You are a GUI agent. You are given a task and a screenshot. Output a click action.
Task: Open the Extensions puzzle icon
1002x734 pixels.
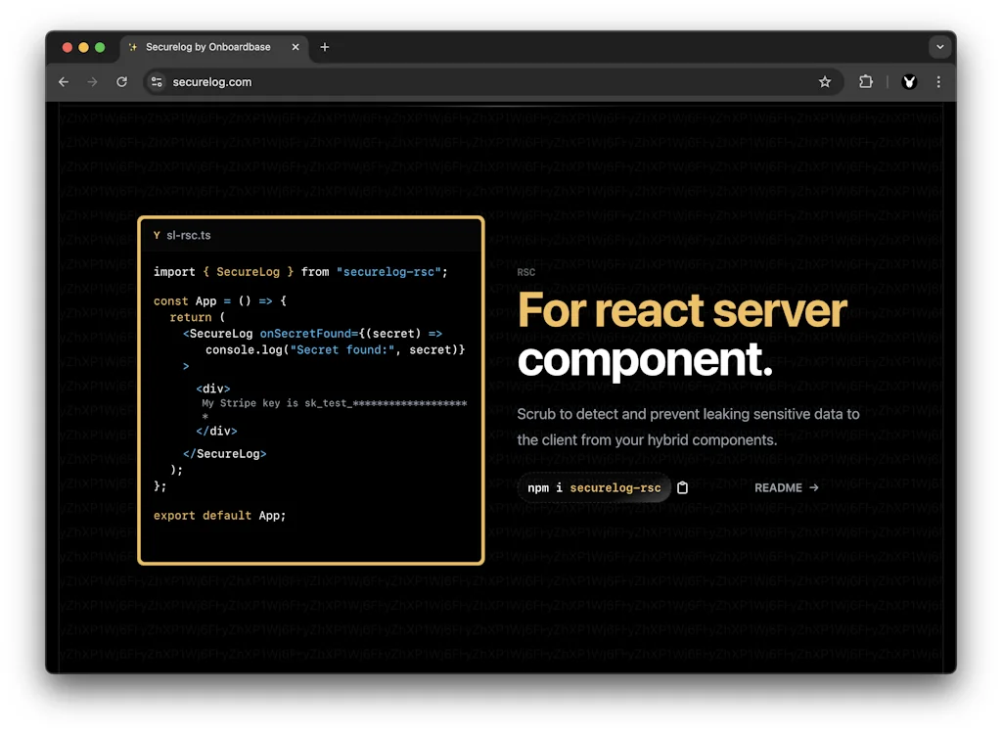866,82
